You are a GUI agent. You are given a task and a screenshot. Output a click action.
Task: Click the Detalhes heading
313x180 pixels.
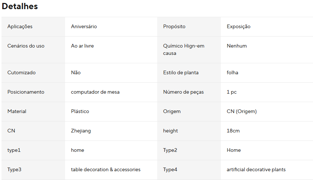coord(20,6)
